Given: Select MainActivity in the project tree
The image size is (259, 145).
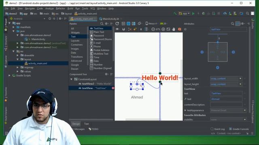Looking at the screenshot, I should tap(38, 39).
